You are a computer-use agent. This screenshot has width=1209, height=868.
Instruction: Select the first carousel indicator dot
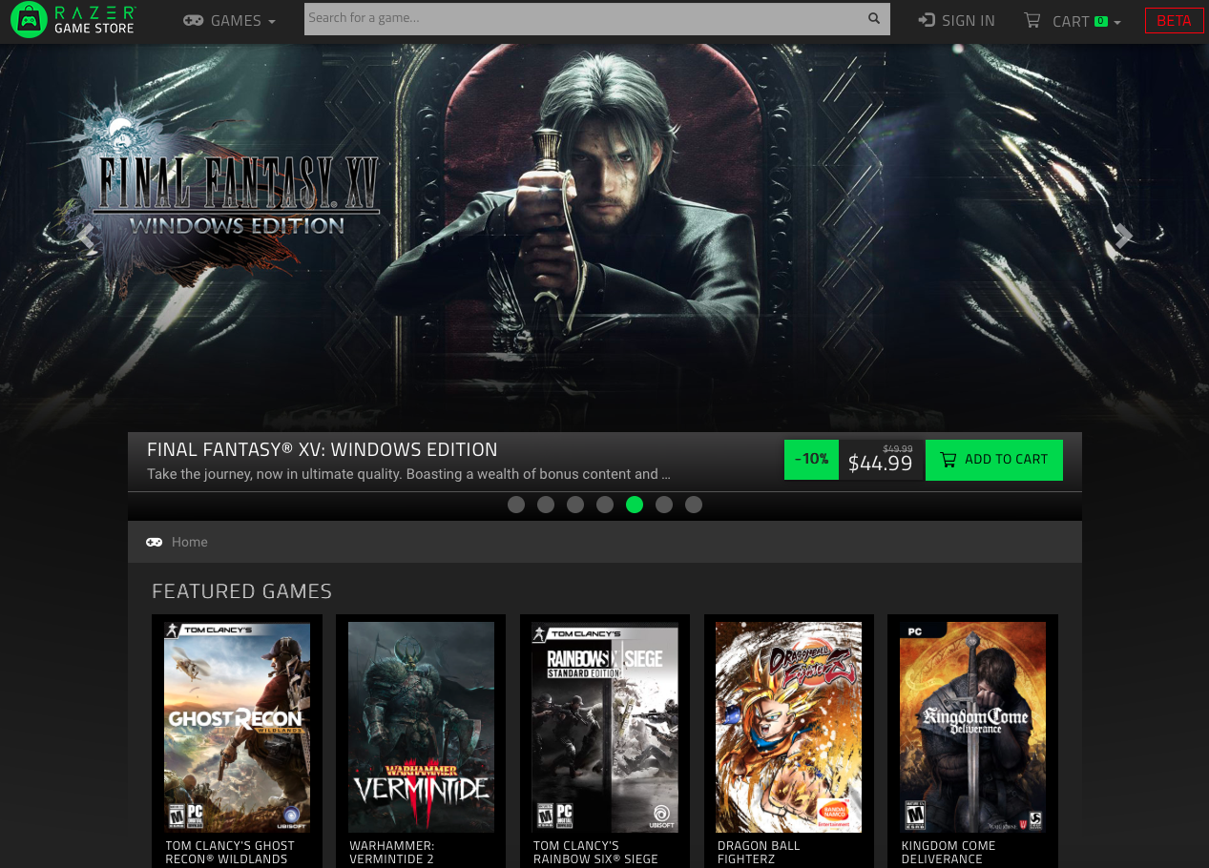tap(516, 505)
